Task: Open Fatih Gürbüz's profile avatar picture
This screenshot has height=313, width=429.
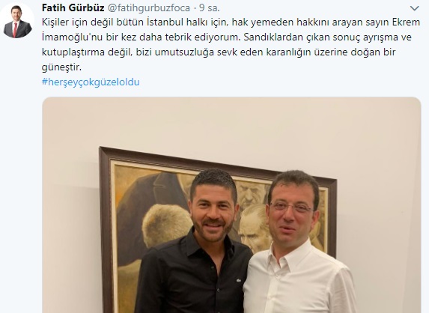Action: click(x=17, y=21)
